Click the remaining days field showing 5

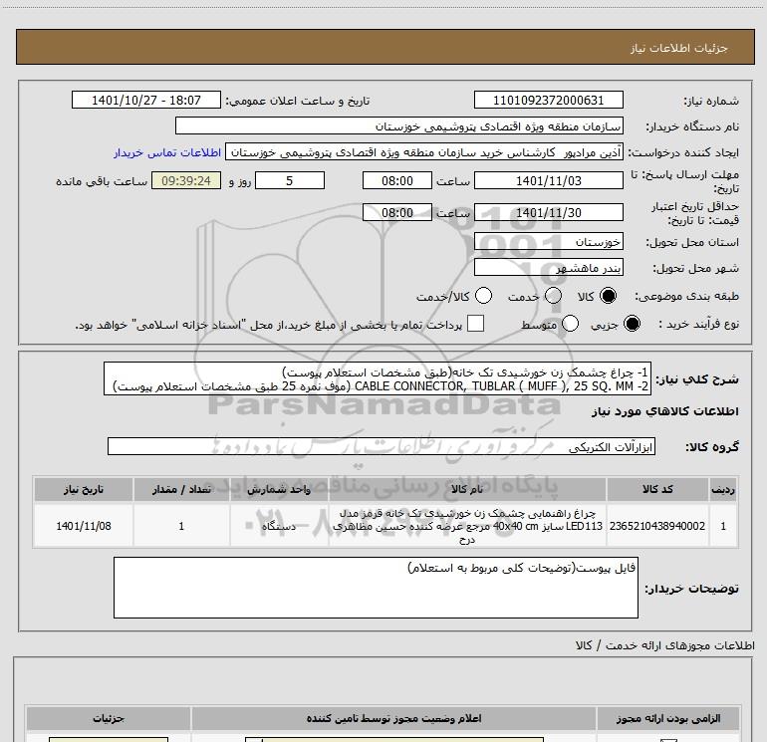coord(290,180)
